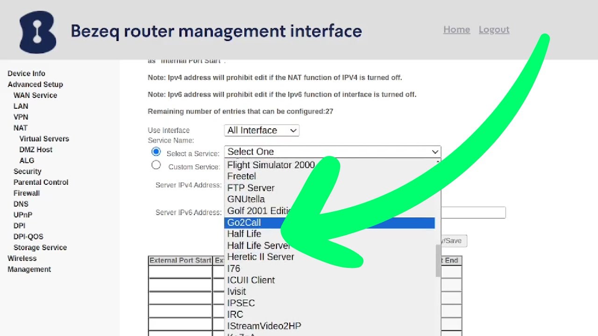Viewport: 598px width, 336px height.
Task: Open Advanced Setup section
Action: pyautogui.click(x=35, y=84)
